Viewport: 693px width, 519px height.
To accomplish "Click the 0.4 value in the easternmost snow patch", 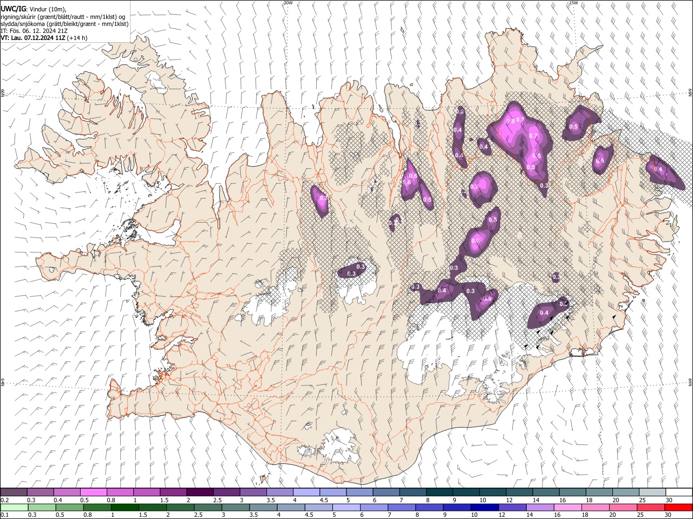I will (658, 169).
